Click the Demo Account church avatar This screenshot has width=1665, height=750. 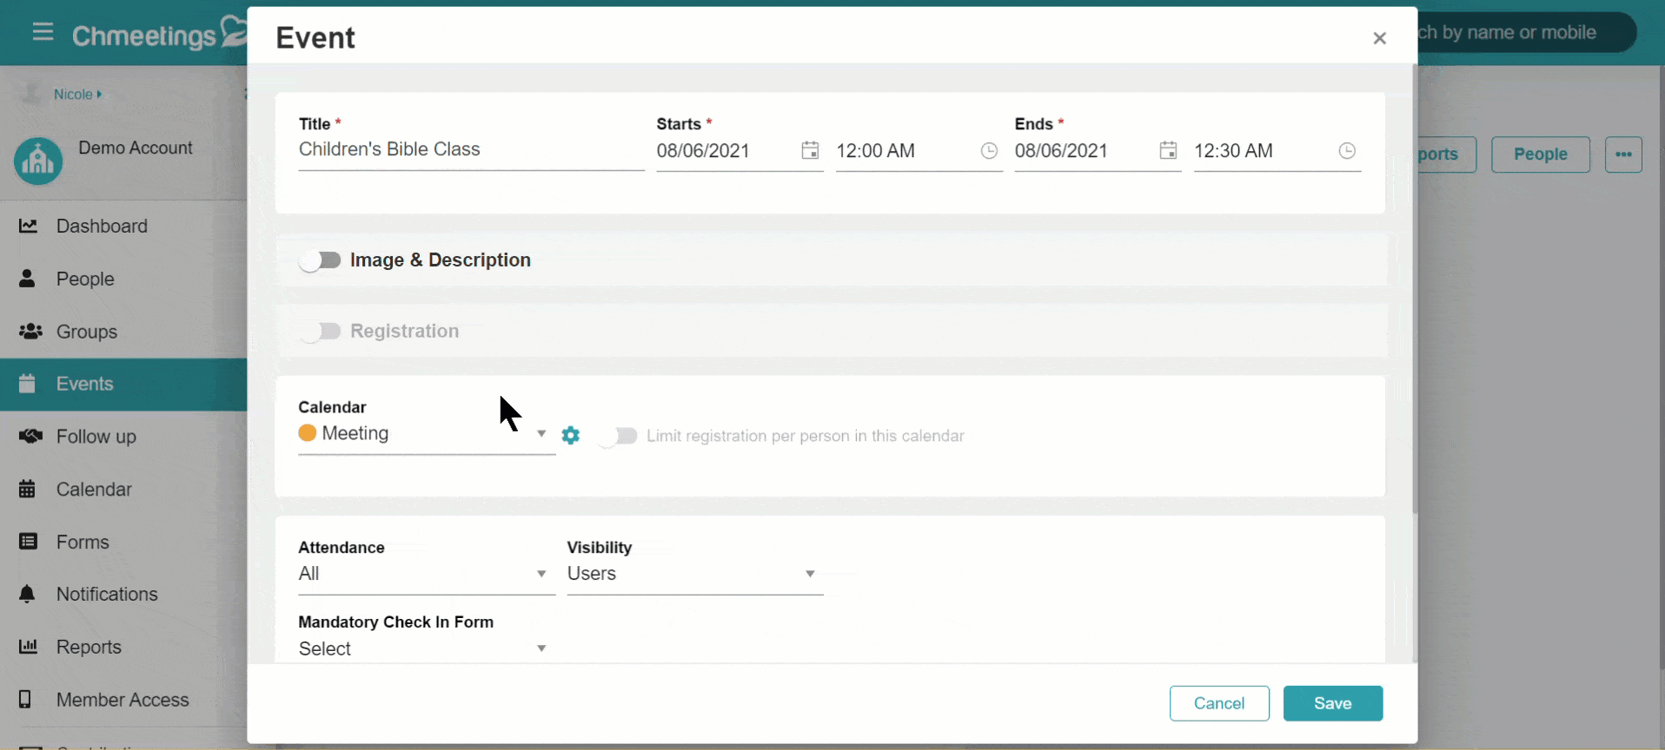point(38,161)
